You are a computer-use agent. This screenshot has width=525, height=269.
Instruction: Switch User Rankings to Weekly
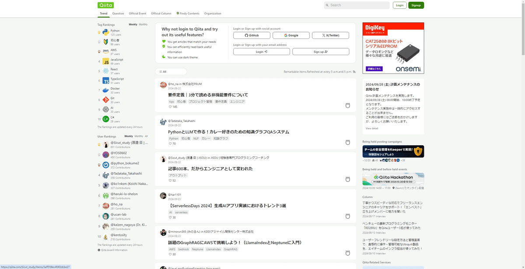(x=129, y=136)
